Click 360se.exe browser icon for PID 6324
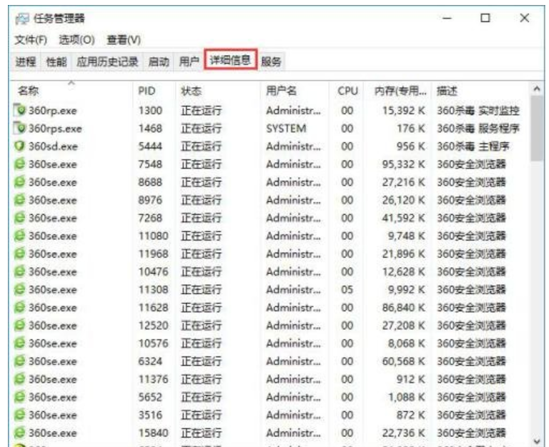Viewport: 549px width, 447px height. pyautogui.click(x=20, y=362)
